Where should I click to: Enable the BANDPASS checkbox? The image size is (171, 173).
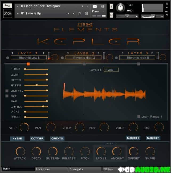click(7, 91)
